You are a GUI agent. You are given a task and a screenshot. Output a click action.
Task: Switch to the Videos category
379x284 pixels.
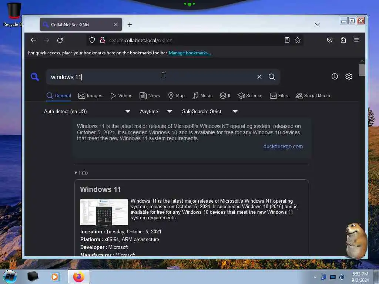(x=121, y=96)
